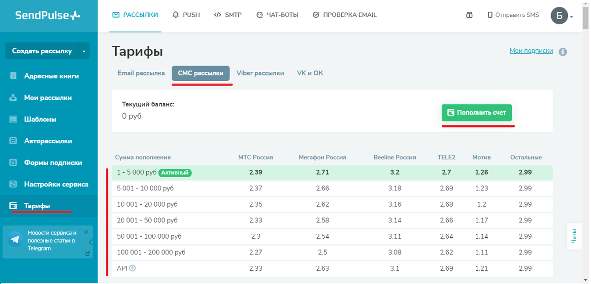This screenshot has height=284, width=591.
Task: Click the Мегафон price '2.71' in the active row
Action: (323, 173)
